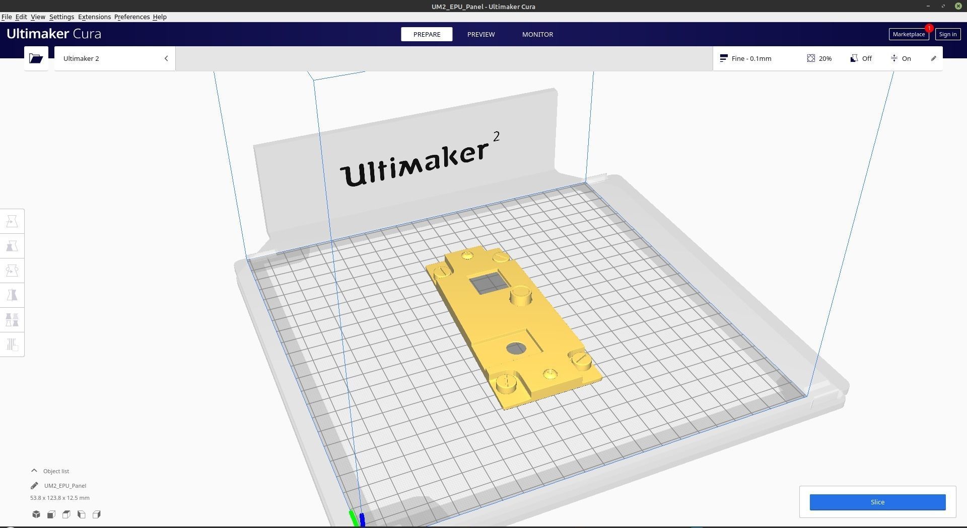The height and width of the screenshot is (528, 967).
Task: Click the 53.8 x 123.8 x 12.5 mm dimensions
Action: [60, 498]
